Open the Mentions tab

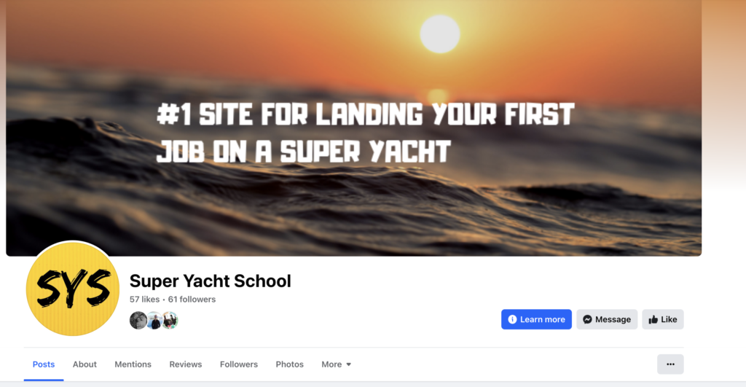pos(133,364)
